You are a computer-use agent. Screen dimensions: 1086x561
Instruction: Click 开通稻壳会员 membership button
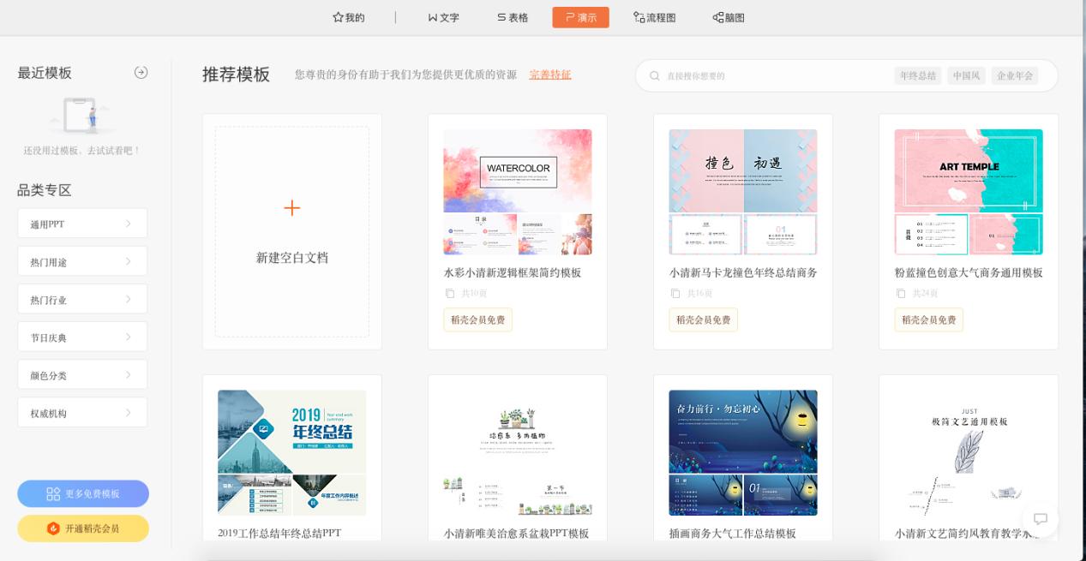point(82,528)
